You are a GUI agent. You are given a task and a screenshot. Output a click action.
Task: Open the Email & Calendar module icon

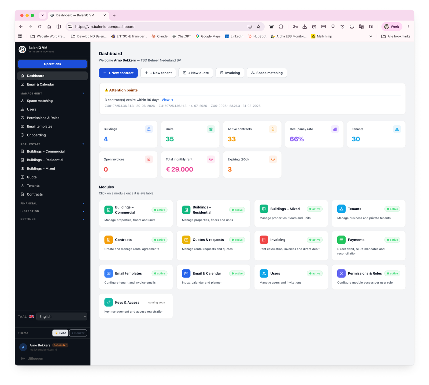(x=186, y=273)
